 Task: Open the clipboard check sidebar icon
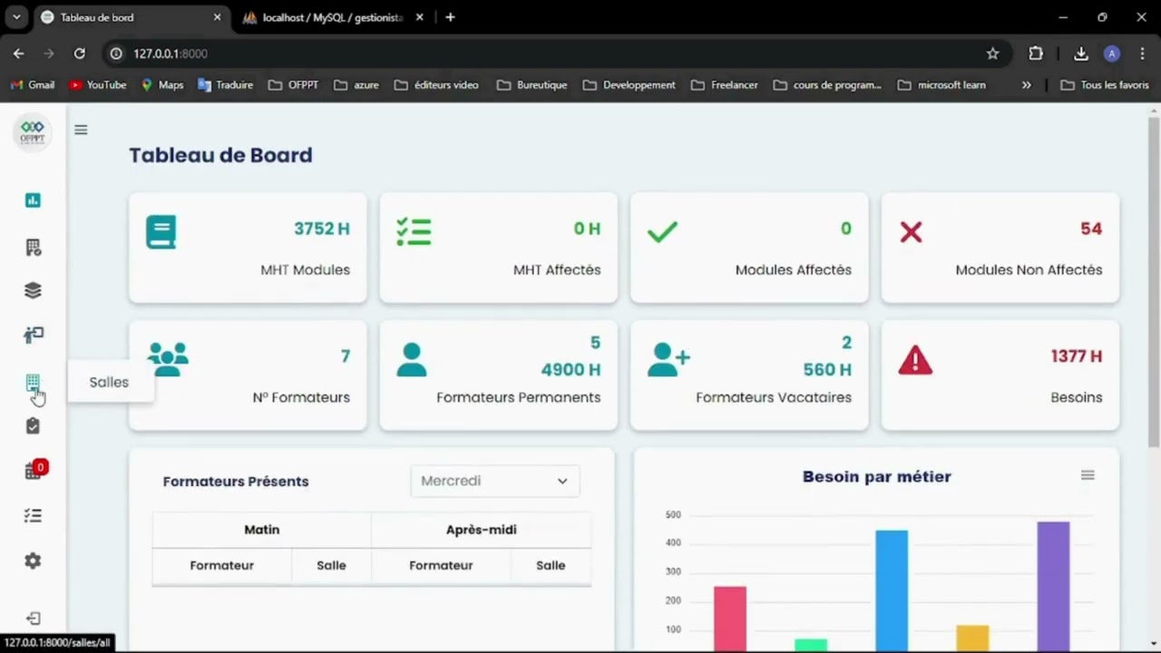[x=33, y=425]
